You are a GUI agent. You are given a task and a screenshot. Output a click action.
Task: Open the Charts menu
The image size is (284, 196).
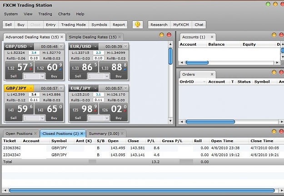click(64, 14)
